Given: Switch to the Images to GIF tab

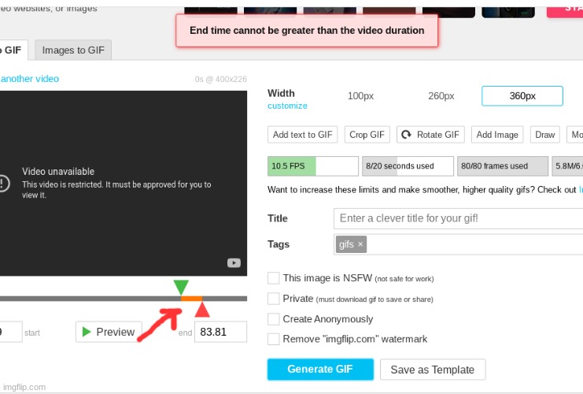Looking at the screenshot, I should [73, 50].
